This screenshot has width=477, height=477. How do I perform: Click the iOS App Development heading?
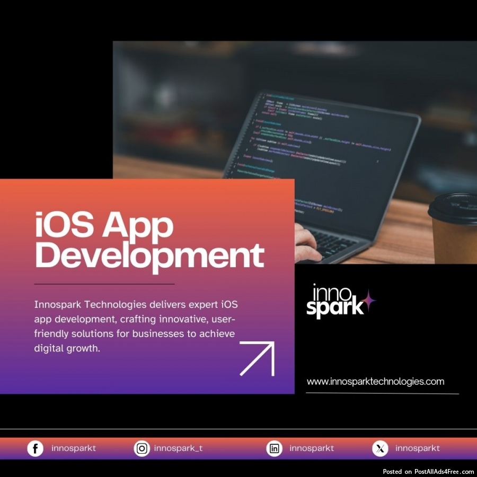[x=148, y=240]
